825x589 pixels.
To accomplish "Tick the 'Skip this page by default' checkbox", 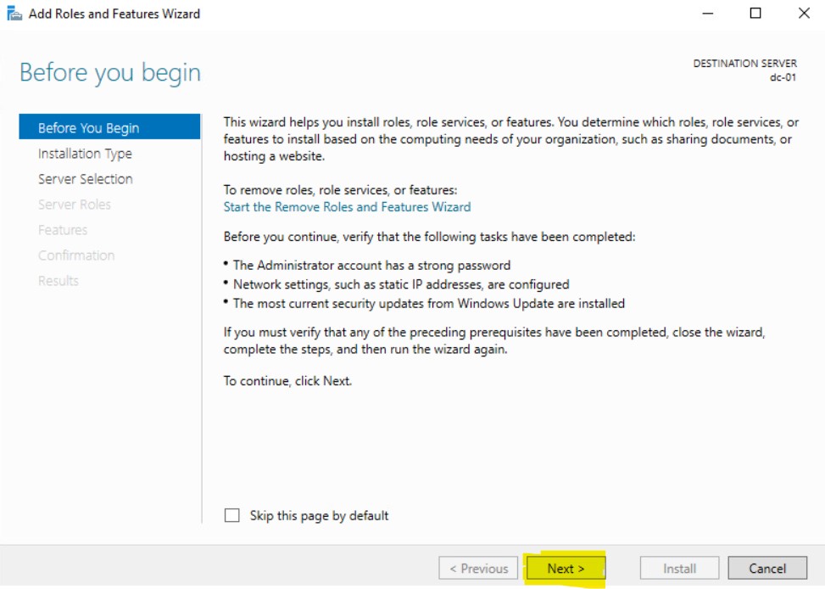I will coord(232,515).
